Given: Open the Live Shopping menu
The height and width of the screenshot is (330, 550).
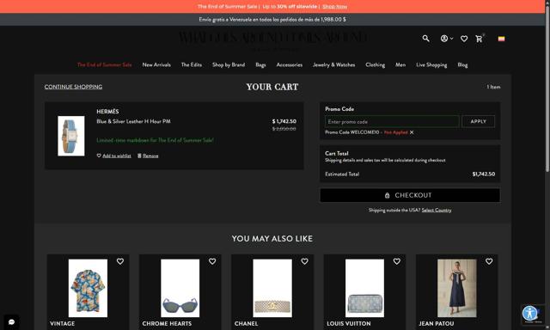Looking at the screenshot, I should pos(431,64).
